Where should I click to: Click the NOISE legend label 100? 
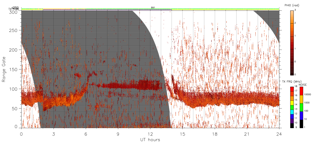tap(306, 111)
